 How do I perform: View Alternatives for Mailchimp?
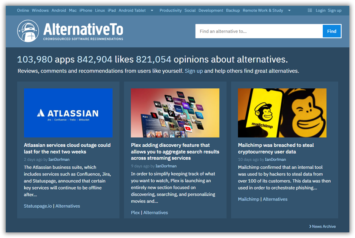[x=275, y=199]
